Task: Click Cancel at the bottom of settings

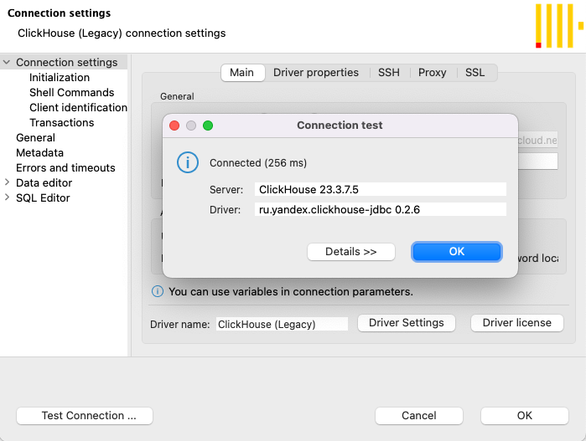Action: [x=419, y=416]
